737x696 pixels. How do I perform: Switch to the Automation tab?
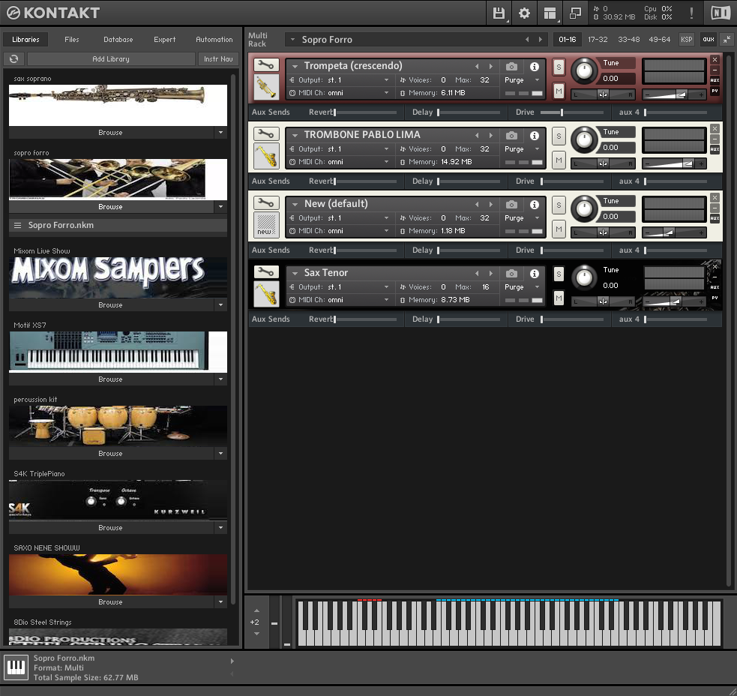(x=214, y=40)
